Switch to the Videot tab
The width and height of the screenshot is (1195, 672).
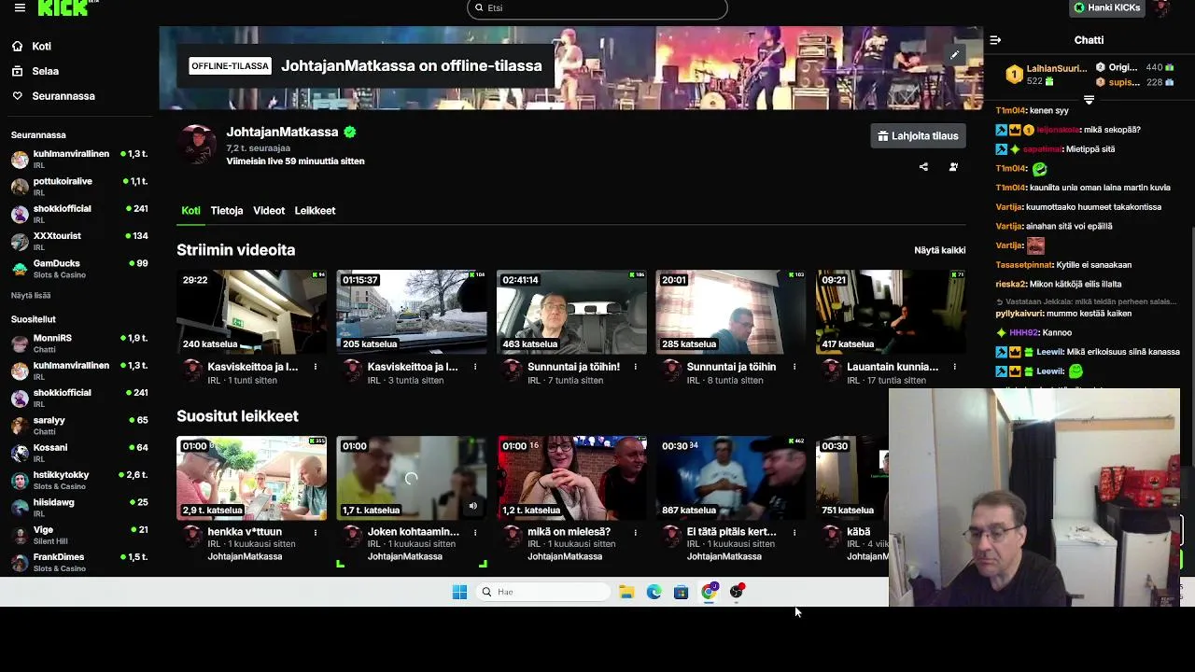(269, 211)
